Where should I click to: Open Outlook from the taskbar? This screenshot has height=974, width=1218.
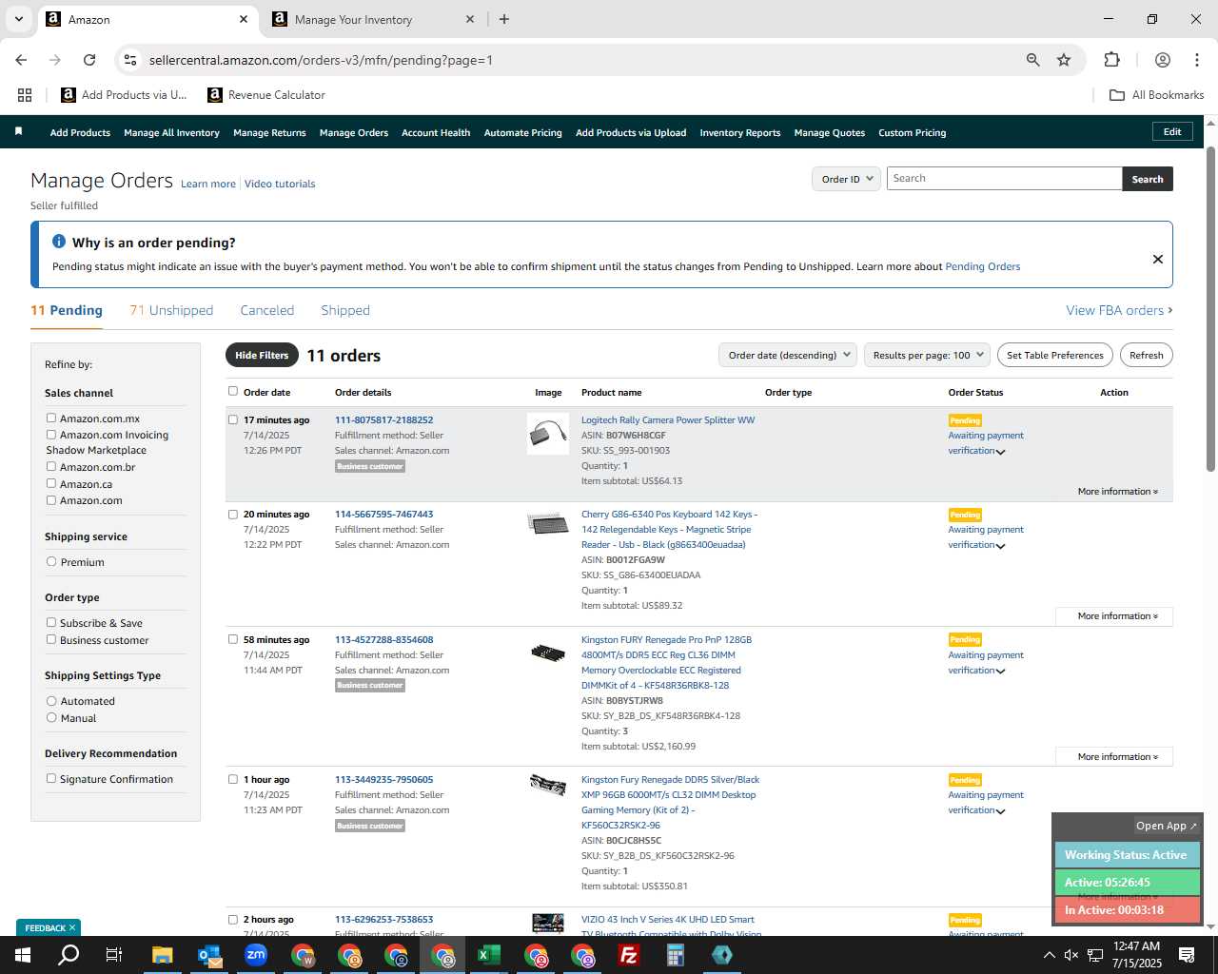click(209, 955)
